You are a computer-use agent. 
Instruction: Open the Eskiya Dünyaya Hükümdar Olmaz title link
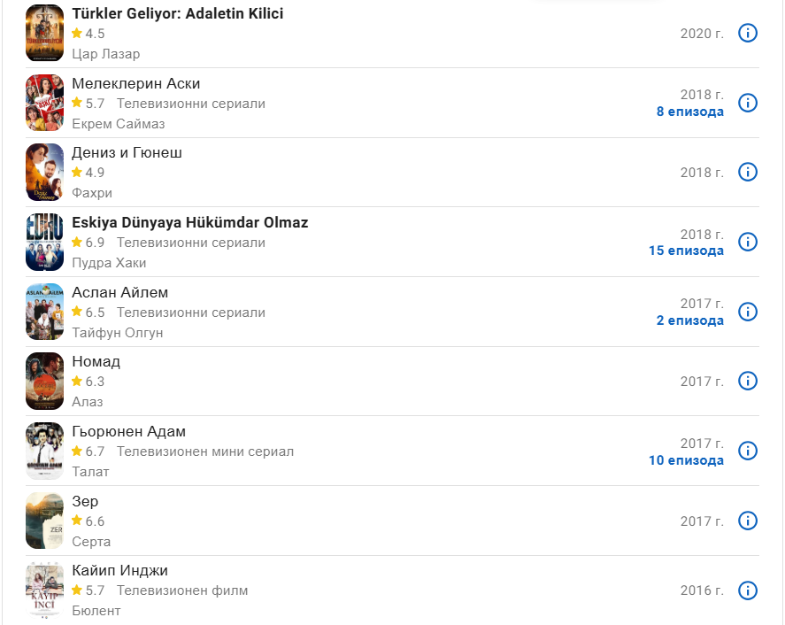189,222
